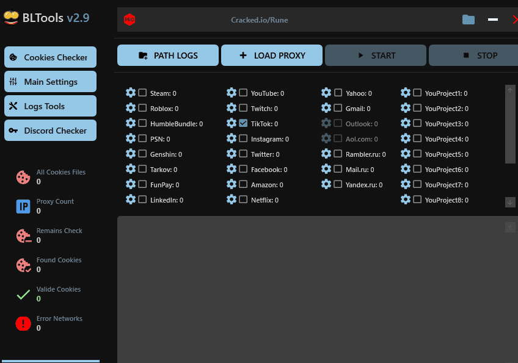Image resolution: width=518 pixels, height=363 pixels.
Task: Click the green Valide Cookies checkmark
Action: [x=23, y=295]
